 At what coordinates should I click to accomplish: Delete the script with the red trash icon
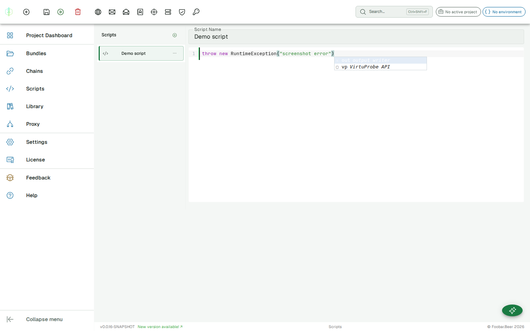pos(78,12)
